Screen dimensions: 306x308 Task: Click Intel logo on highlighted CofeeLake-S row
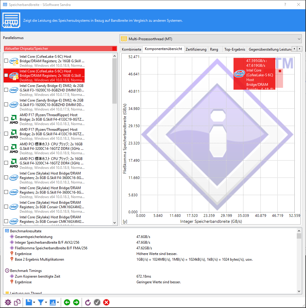pos(14,75)
